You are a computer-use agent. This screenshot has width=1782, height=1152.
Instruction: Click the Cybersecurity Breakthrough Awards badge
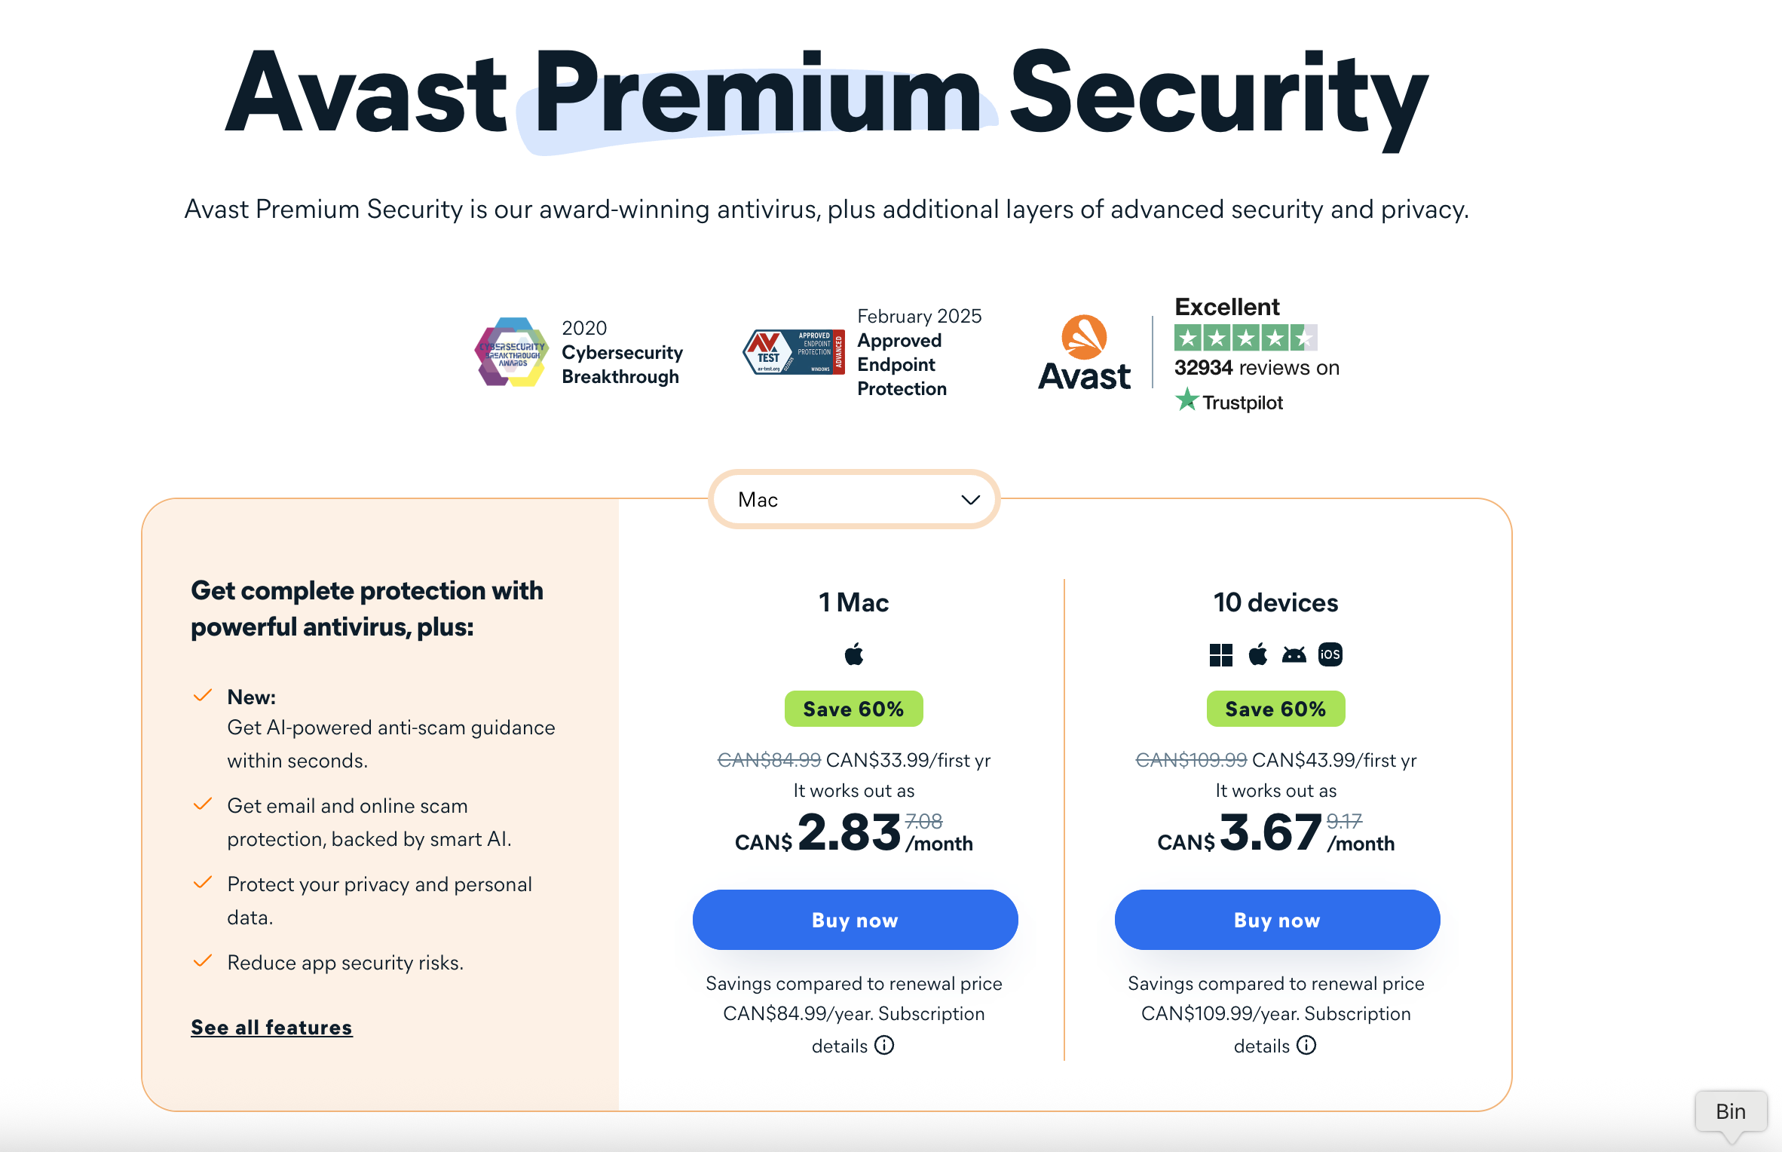pyautogui.click(x=512, y=352)
